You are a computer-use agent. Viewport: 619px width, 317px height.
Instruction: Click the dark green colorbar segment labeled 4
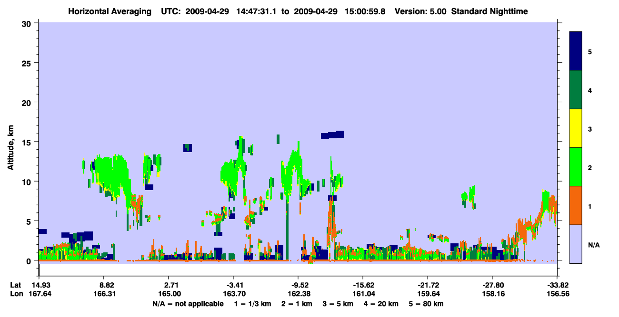pos(576,90)
